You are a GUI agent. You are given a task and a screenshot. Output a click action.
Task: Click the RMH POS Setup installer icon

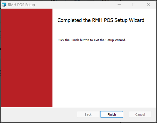coord(4,5)
